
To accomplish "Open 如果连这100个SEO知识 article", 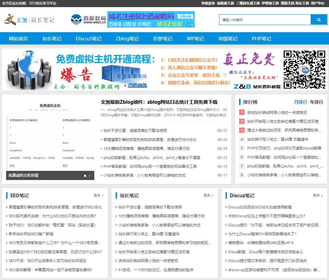I will click(55, 252).
